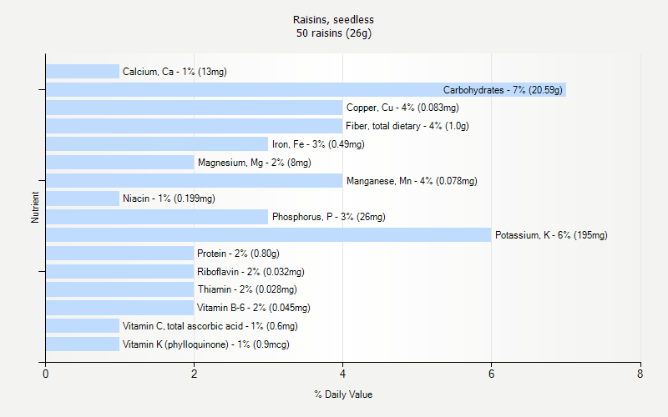Screen dimensions: 668x417
Task: Click the Niacin - 1% (0.199mg) label
Action: 169,198
